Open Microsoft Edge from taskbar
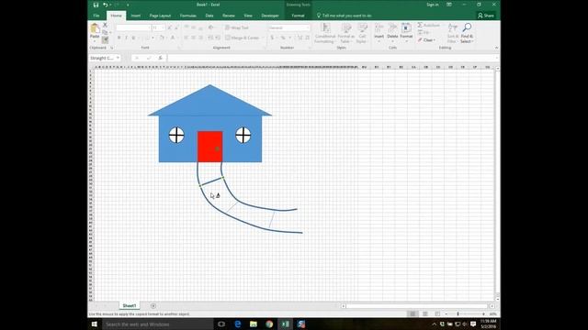Image resolution: width=588 pixels, height=330 pixels. [238, 324]
